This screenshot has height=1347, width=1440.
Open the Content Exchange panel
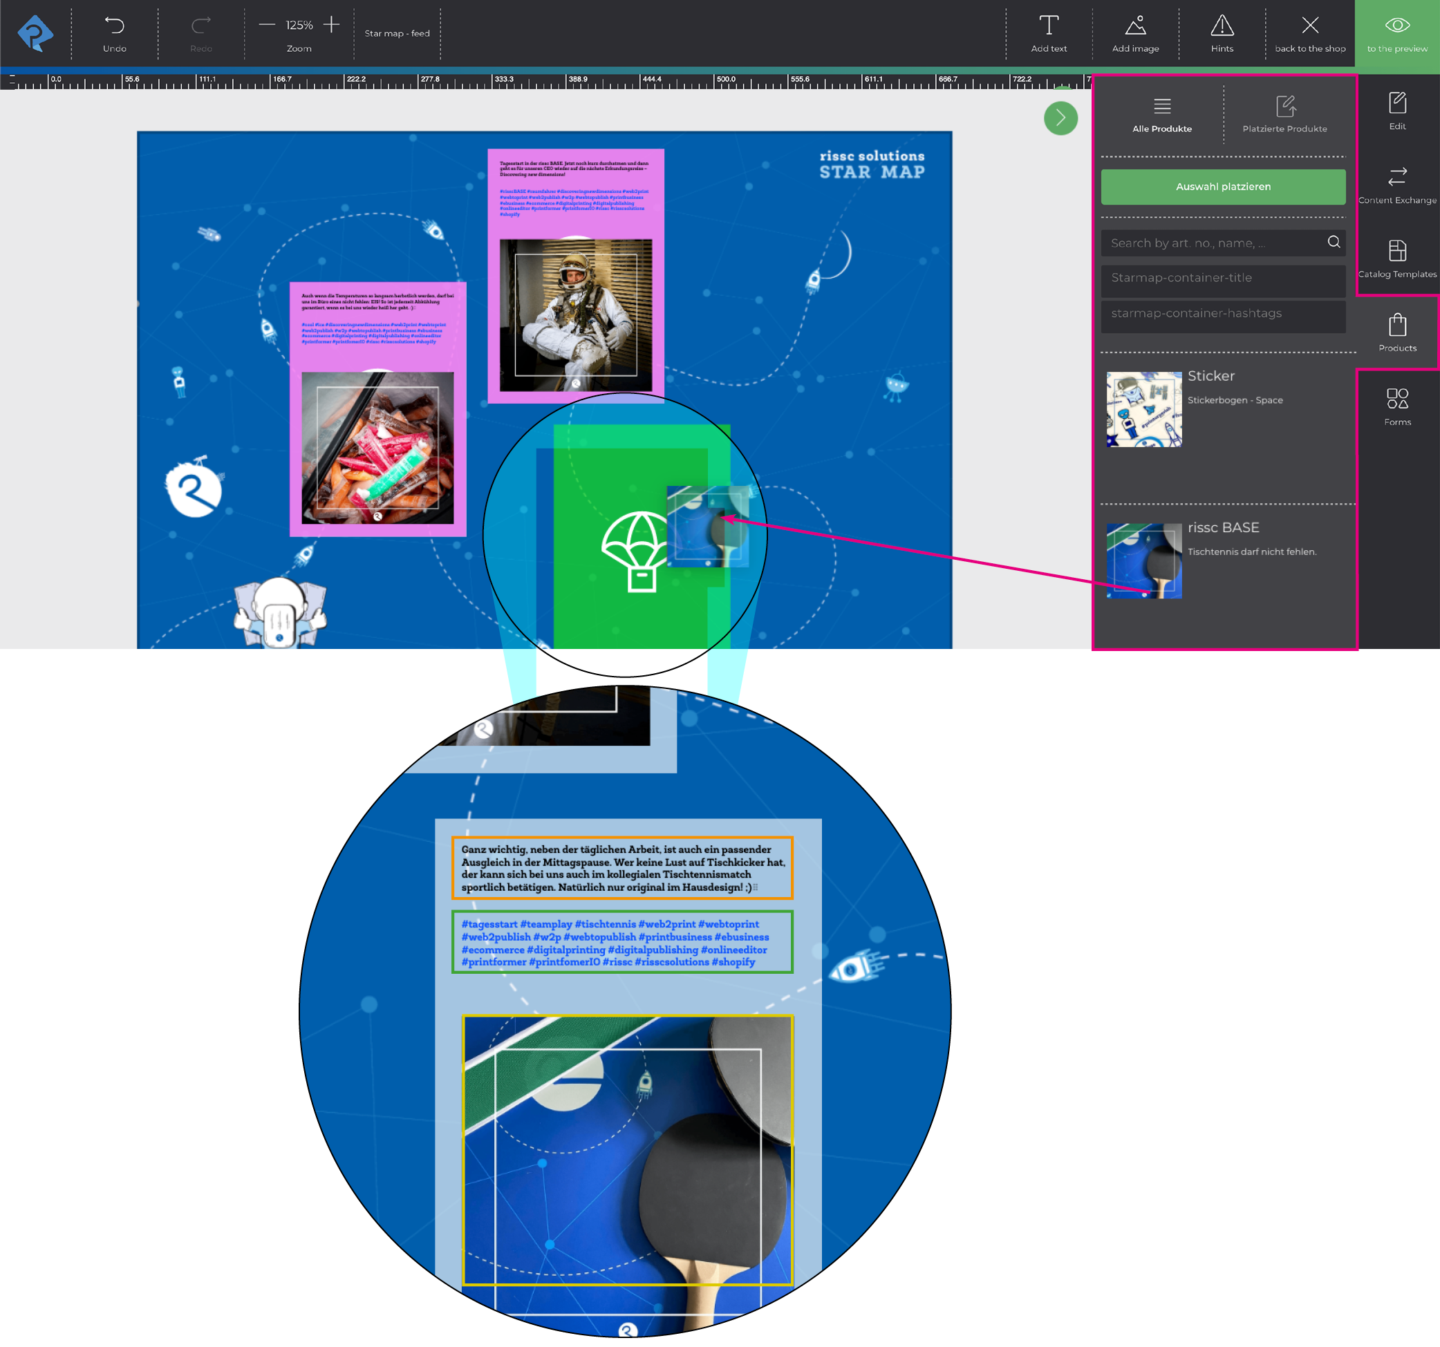pyautogui.click(x=1396, y=184)
